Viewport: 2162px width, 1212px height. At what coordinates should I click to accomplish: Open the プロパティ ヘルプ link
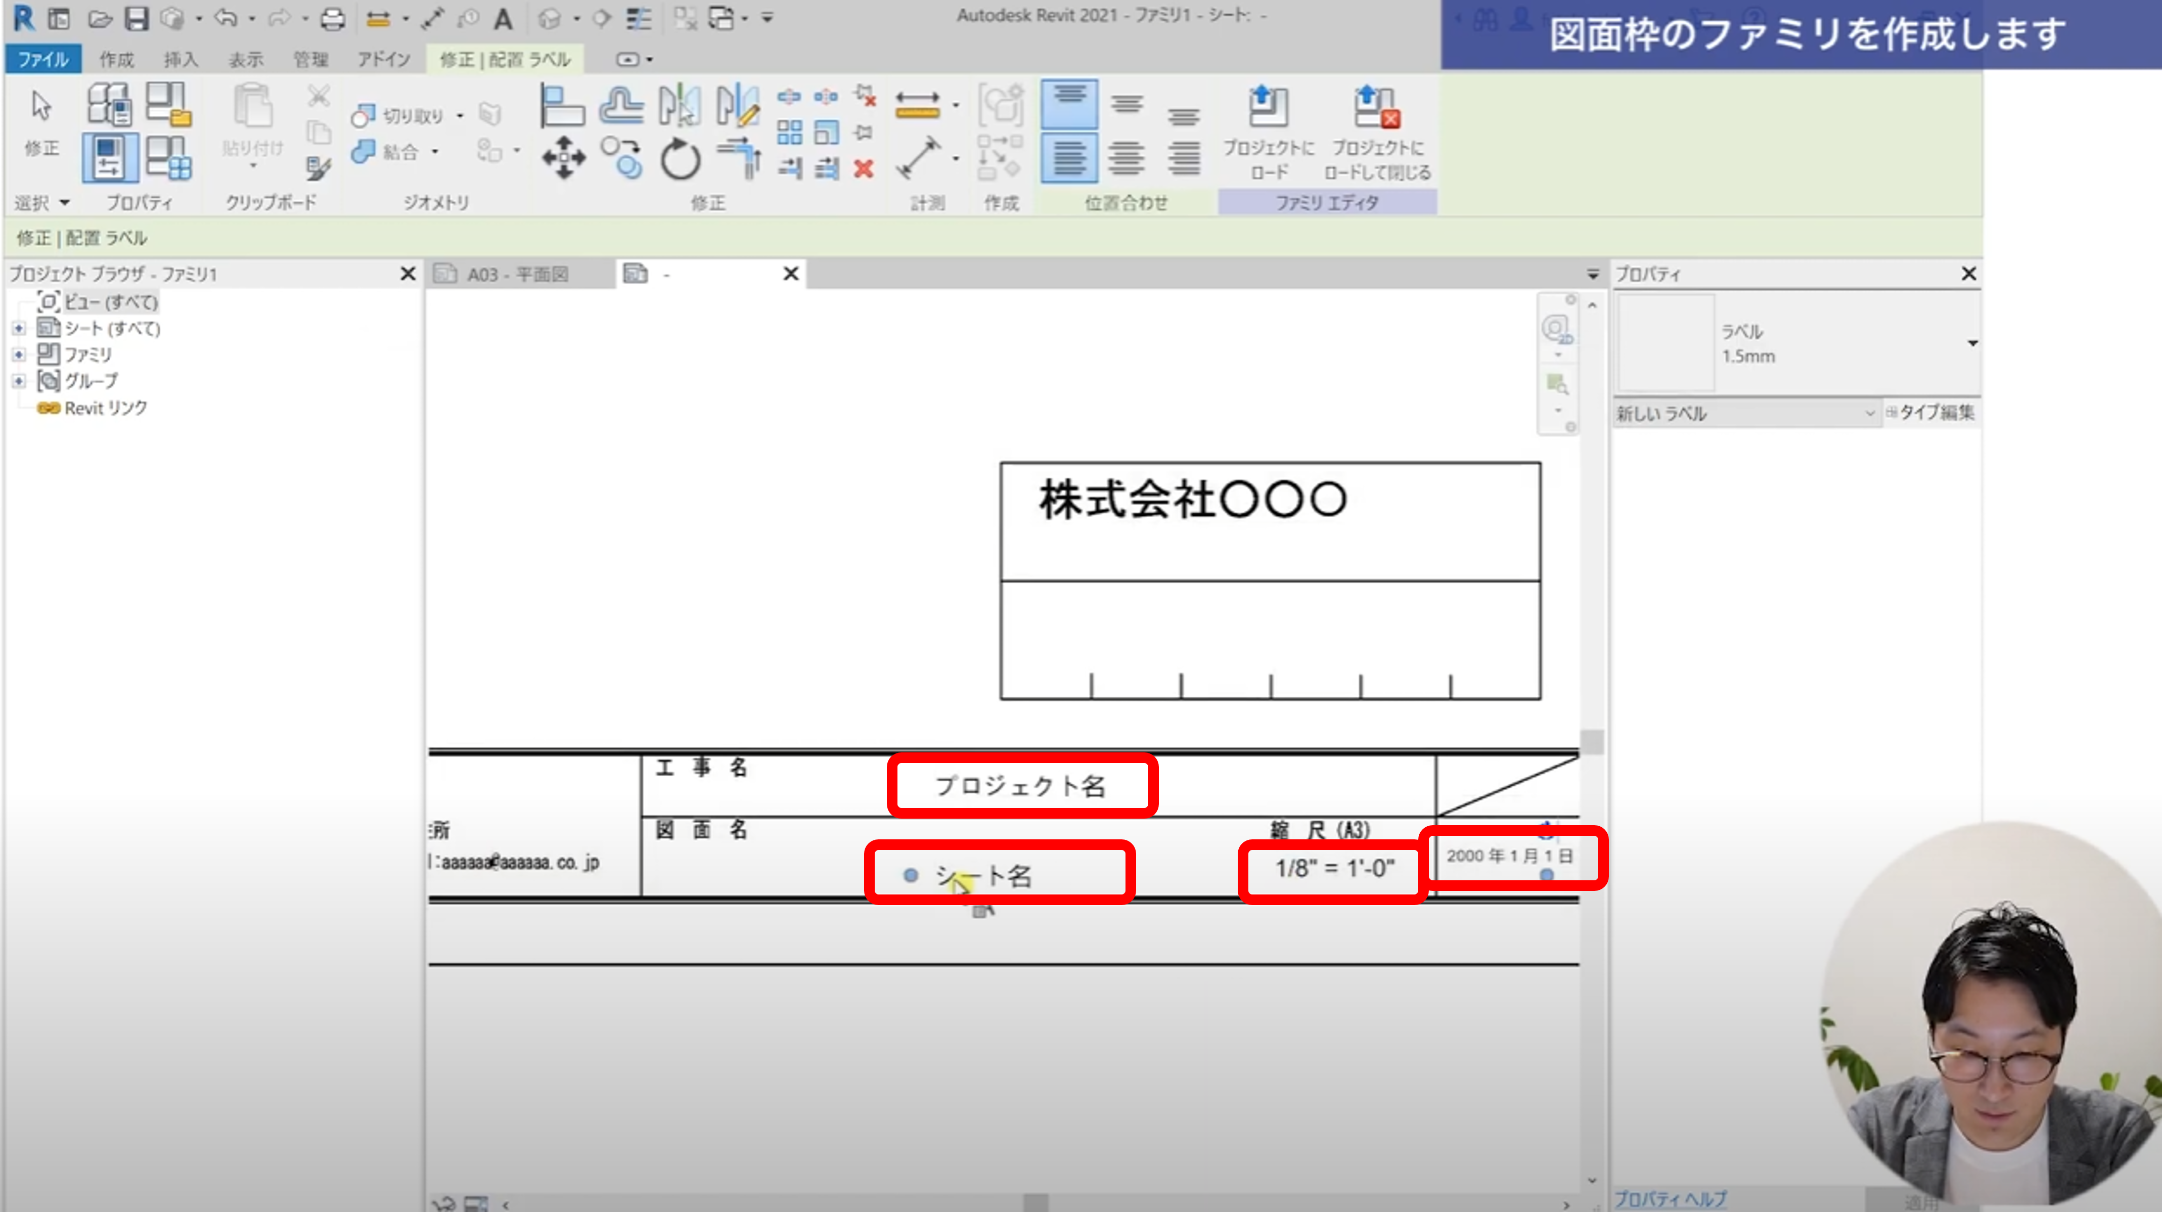tap(1670, 1198)
